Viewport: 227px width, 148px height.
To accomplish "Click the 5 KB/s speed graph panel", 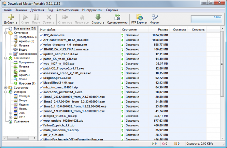I will coord(206,19).
